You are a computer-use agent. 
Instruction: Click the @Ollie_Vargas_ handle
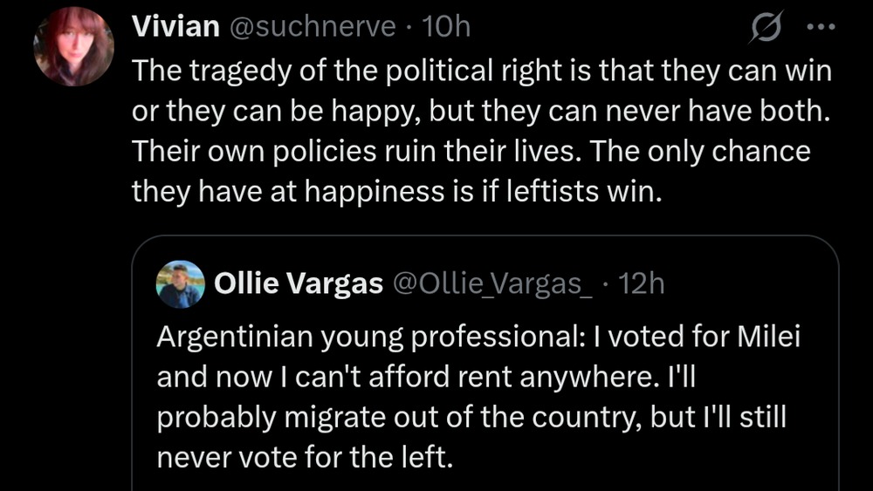[x=494, y=283]
